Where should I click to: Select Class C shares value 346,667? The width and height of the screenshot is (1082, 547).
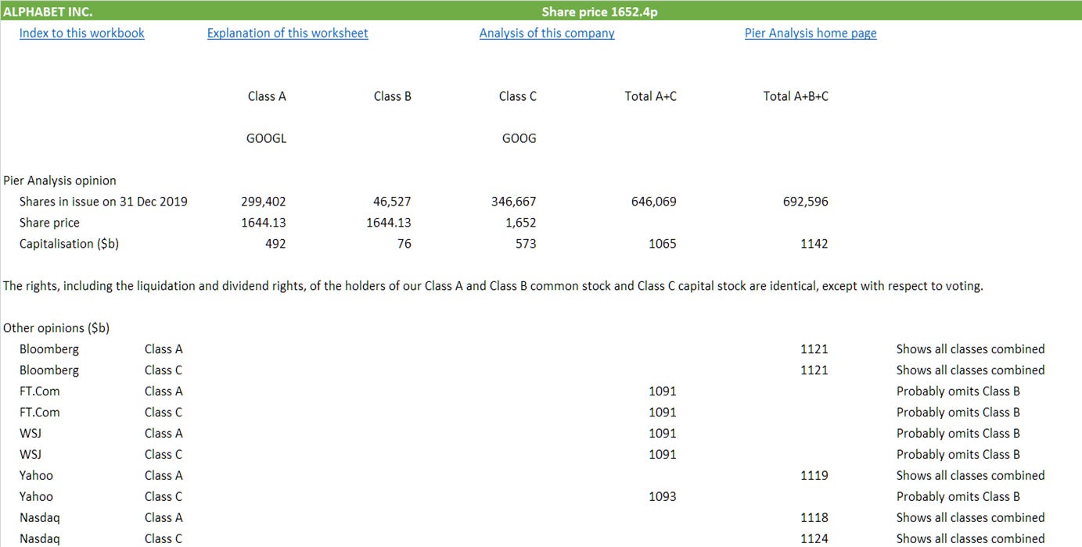[x=514, y=202]
